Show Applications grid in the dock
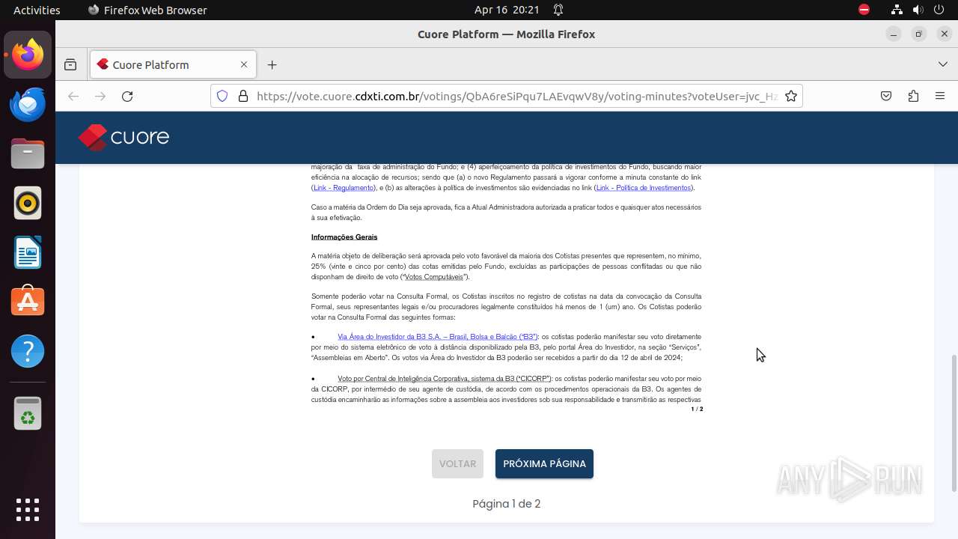 tap(28, 510)
